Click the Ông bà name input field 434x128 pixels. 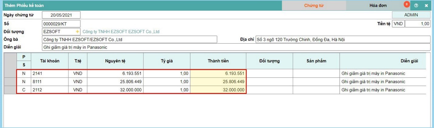click(x=130, y=40)
